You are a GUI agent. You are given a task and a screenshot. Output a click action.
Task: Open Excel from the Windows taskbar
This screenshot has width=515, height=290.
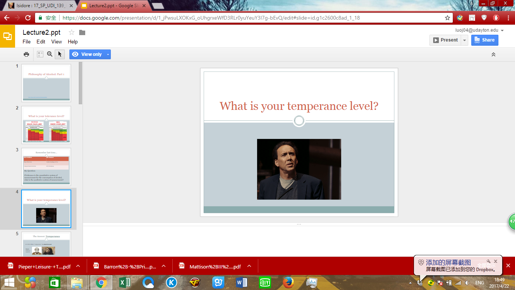[124, 282]
